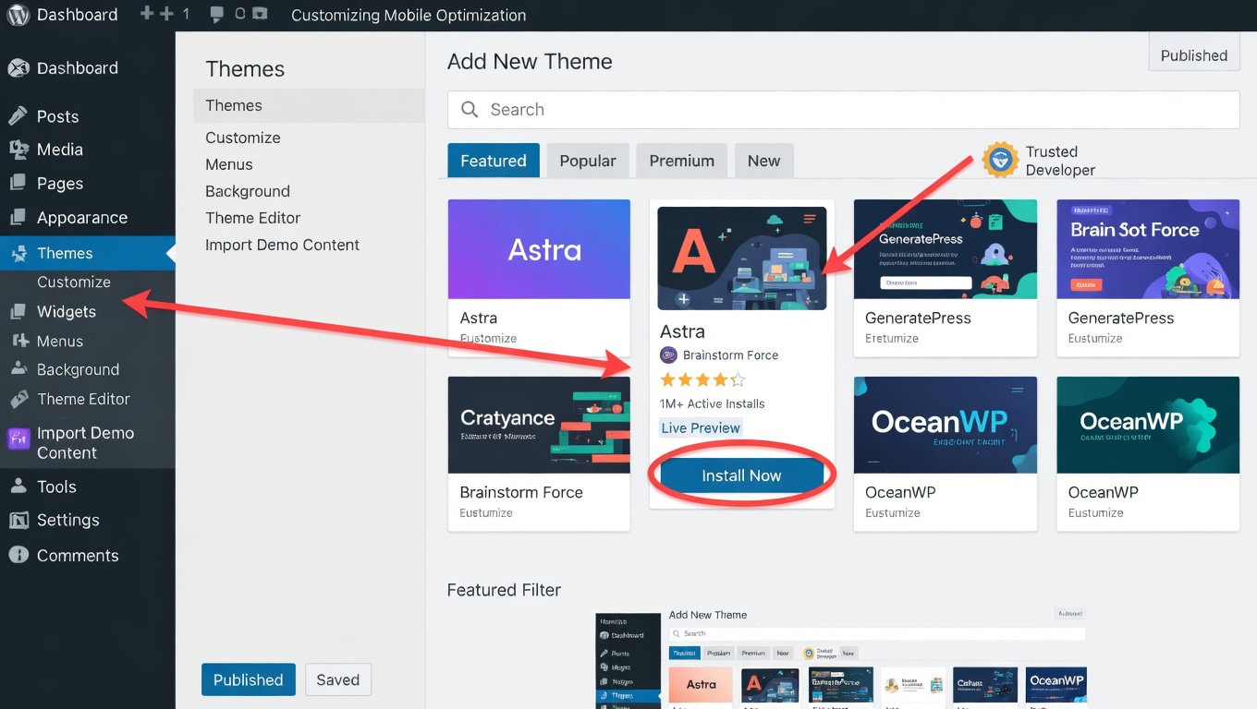The width and height of the screenshot is (1257, 709).
Task: Open Dashboard in the top admin bar
Action: [x=77, y=15]
